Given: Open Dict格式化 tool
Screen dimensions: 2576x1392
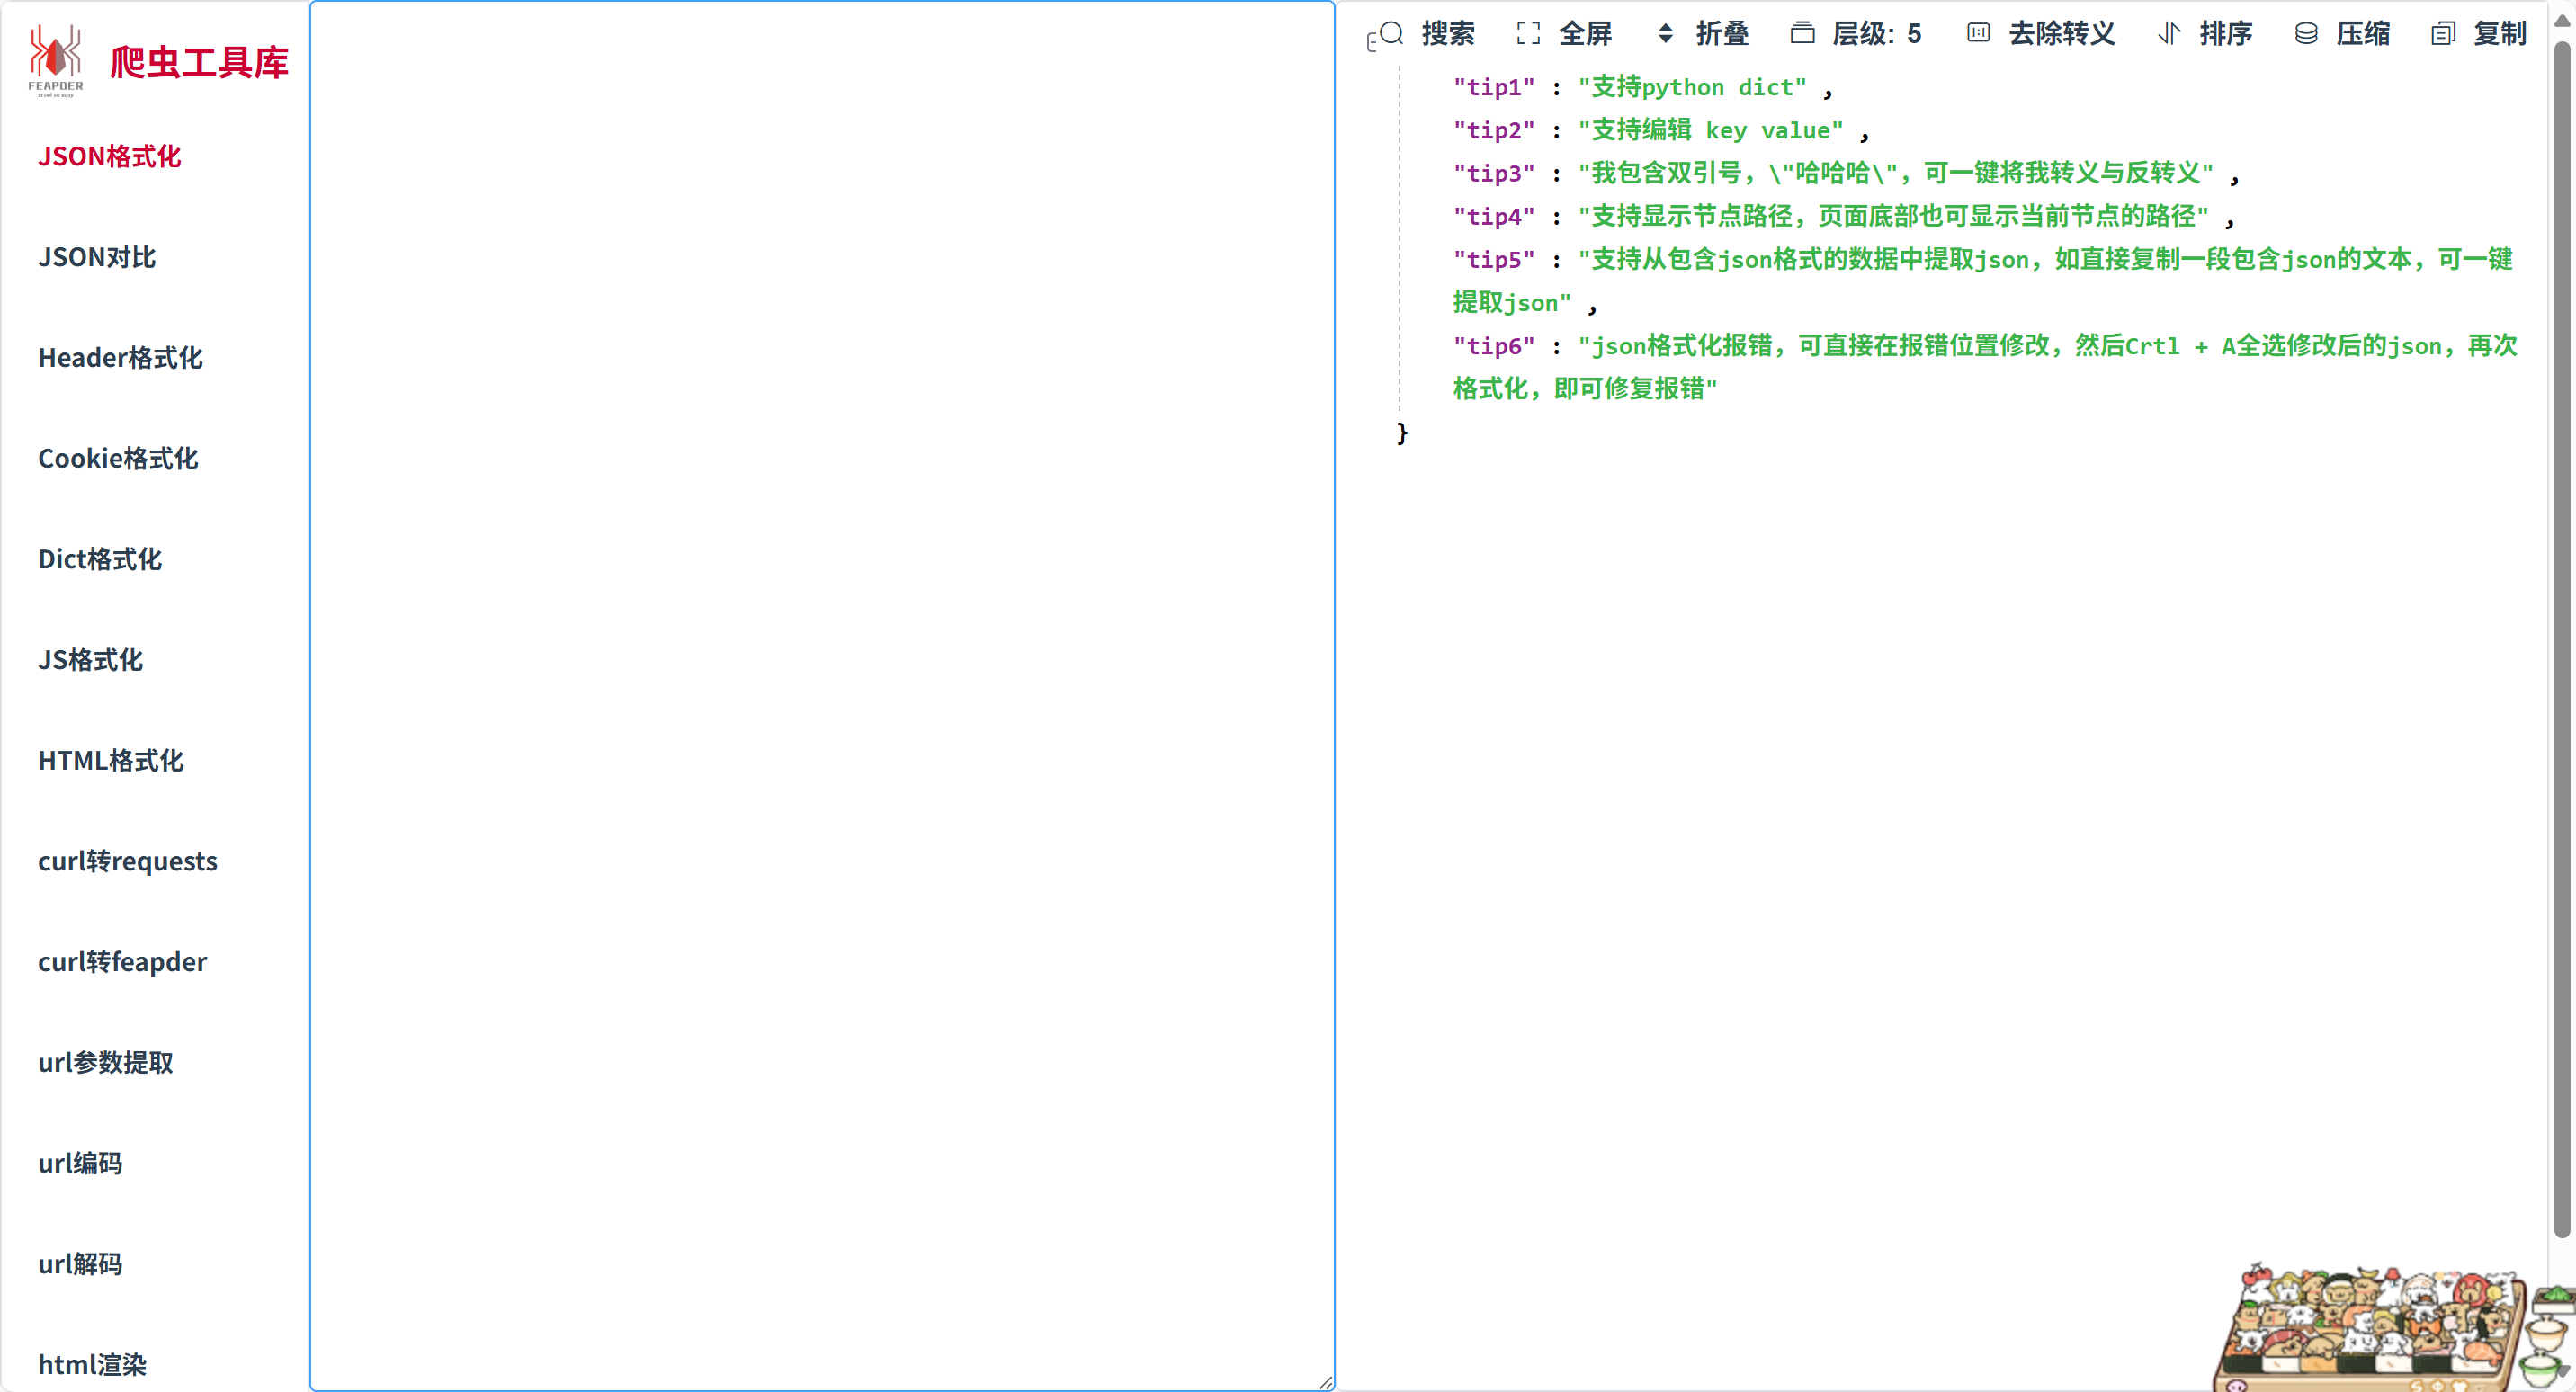Looking at the screenshot, I should click(100, 559).
